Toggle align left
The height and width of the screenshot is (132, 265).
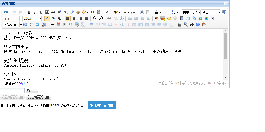68,18
